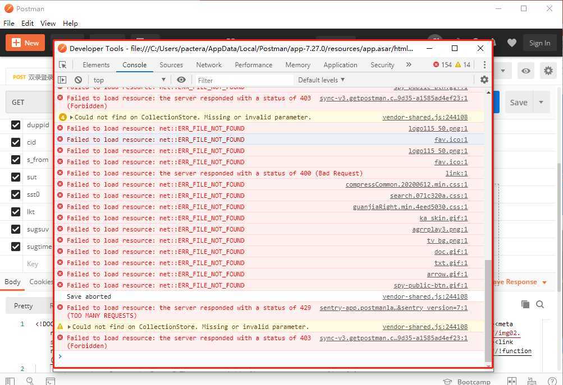The height and width of the screenshot is (385, 563).
Task: Click the console vertical scrollbar thumb
Action: pyautogui.click(x=488, y=311)
